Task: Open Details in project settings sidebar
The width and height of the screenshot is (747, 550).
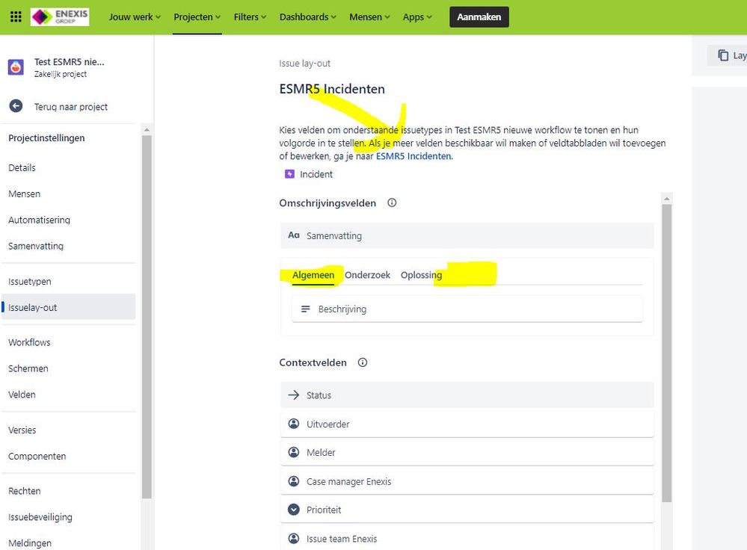Action: [x=22, y=167]
